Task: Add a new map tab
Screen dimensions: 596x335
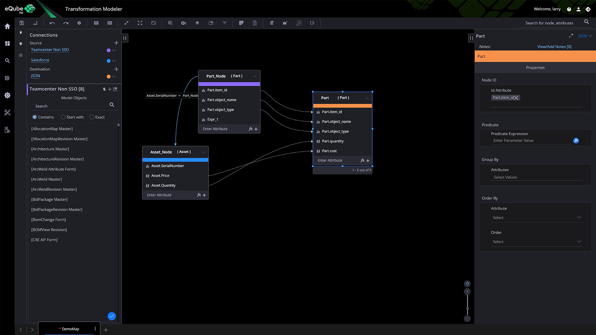Action: pos(106,330)
